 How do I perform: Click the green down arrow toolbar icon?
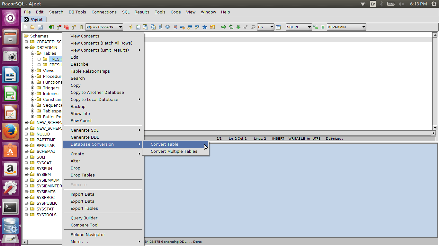pyautogui.click(x=238, y=27)
